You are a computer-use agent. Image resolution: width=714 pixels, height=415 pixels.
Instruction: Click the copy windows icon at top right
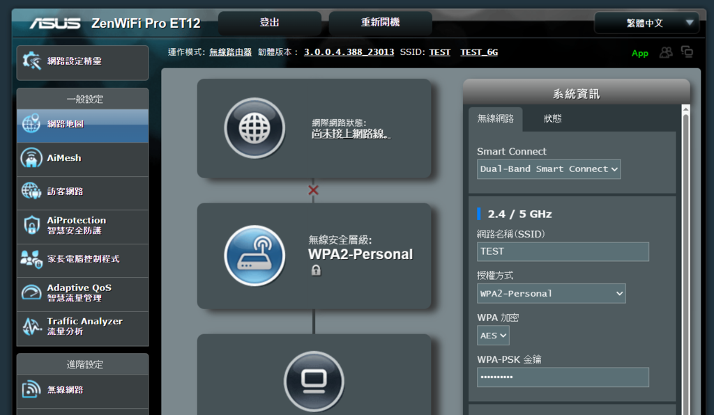pyautogui.click(x=687, y=52)
